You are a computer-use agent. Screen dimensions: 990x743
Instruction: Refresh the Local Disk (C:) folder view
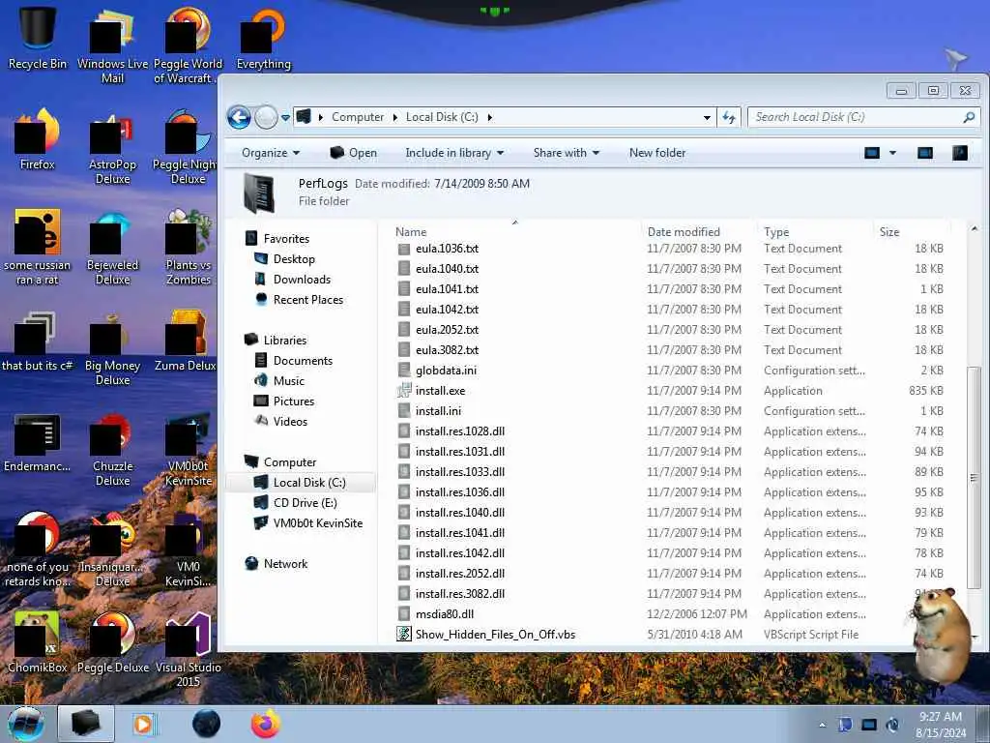point(729,117)
